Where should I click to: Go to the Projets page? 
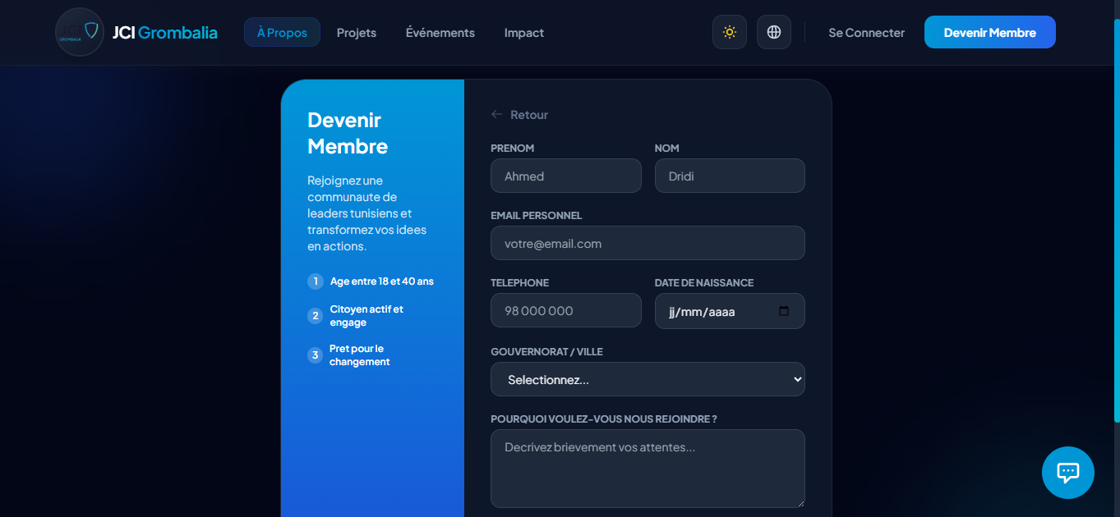click(357, 32)
